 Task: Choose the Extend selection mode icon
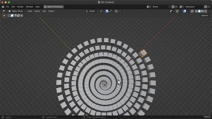12,16
